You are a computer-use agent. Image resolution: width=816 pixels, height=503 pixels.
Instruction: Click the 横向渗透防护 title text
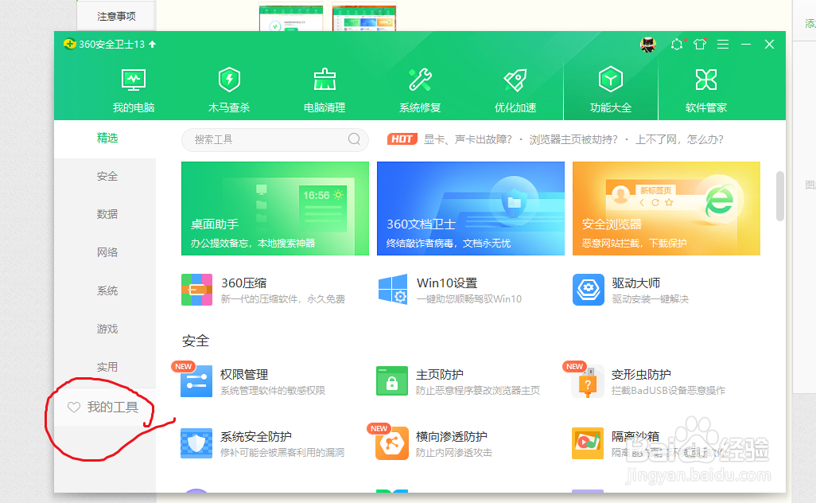451,436
